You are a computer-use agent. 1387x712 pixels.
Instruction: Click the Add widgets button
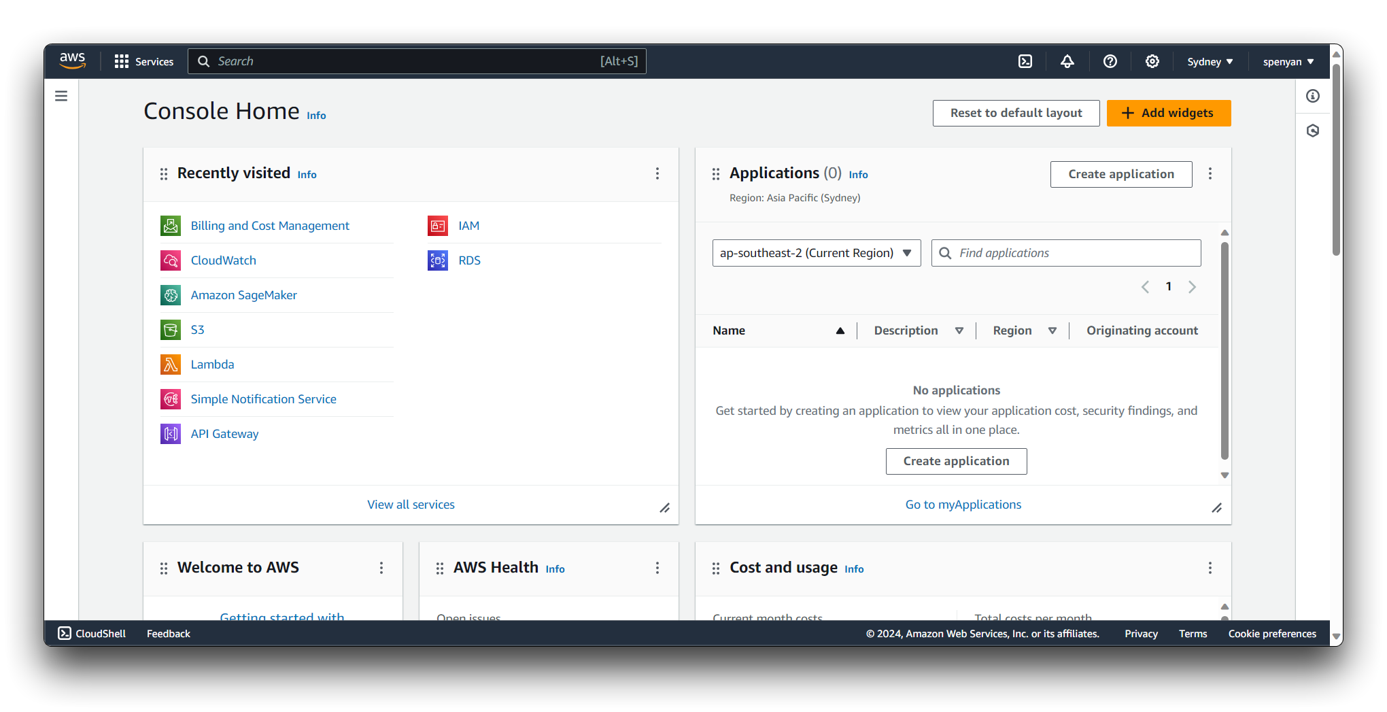coord(1168,113)
